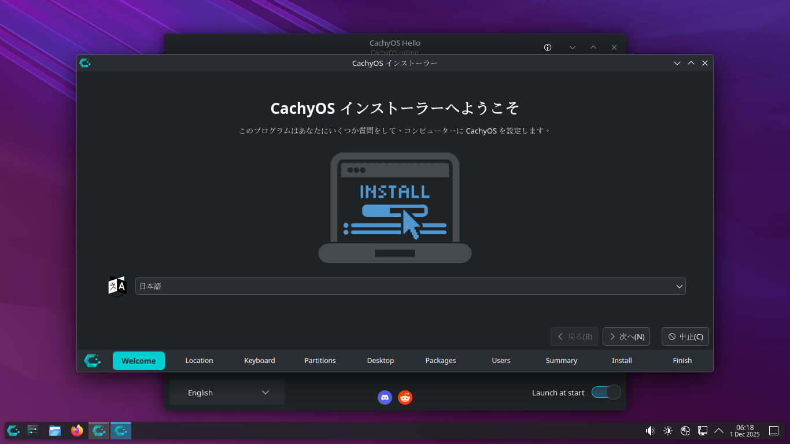Open the 日本語 installer language dropdown
The height and width of the screenshot is (444, 790).
(410, 286)
